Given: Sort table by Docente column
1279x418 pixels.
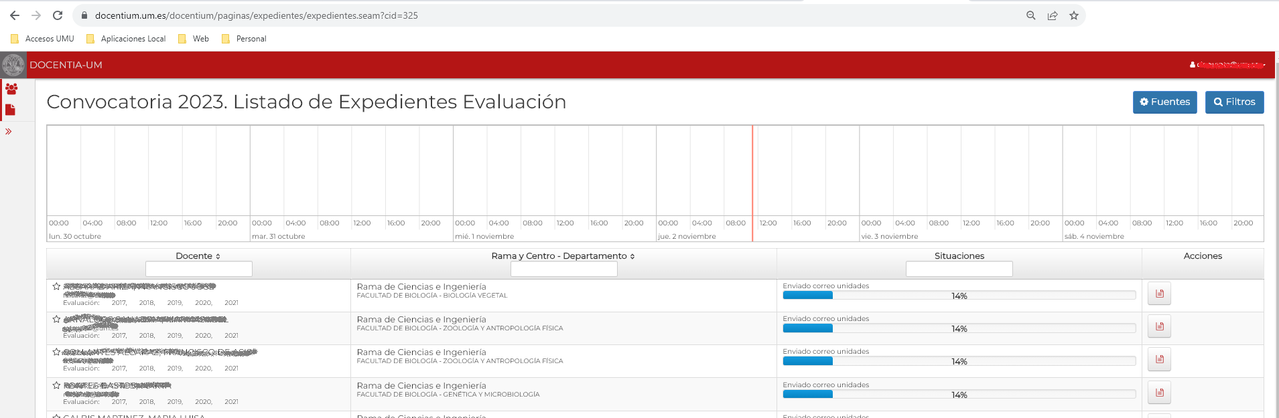Looking at the screenshot, I should [198, 256].
